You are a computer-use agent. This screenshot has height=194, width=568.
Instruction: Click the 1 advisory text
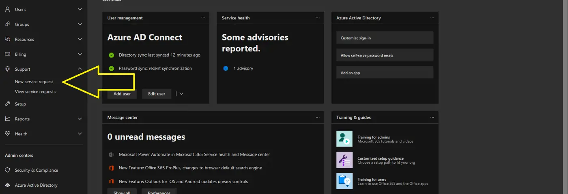tap(243, 68)
